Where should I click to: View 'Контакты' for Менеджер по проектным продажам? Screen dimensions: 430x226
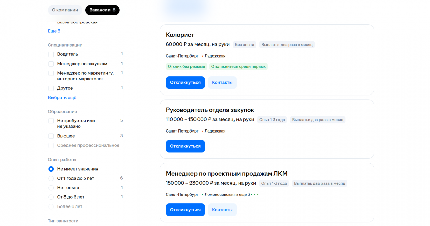click(222, 210)
